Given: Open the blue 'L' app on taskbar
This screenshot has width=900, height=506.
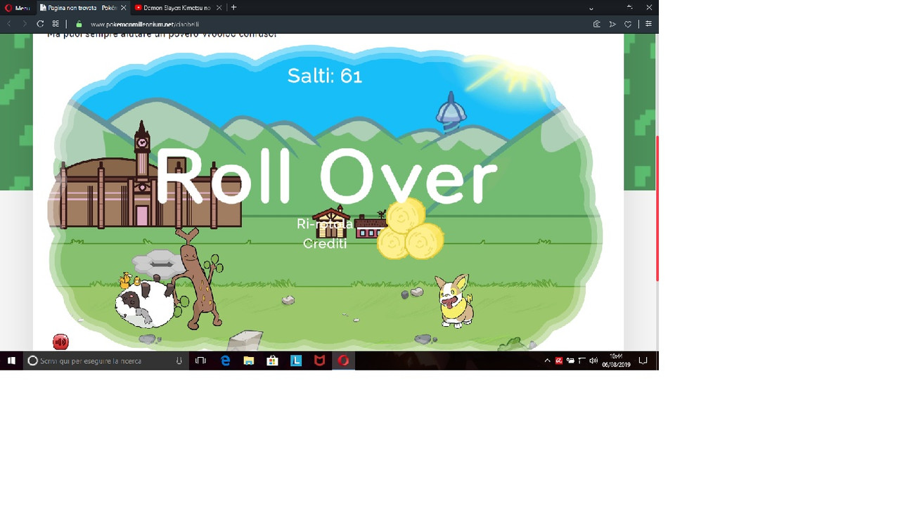Looking at the screenshot, I should click(296, 361).
